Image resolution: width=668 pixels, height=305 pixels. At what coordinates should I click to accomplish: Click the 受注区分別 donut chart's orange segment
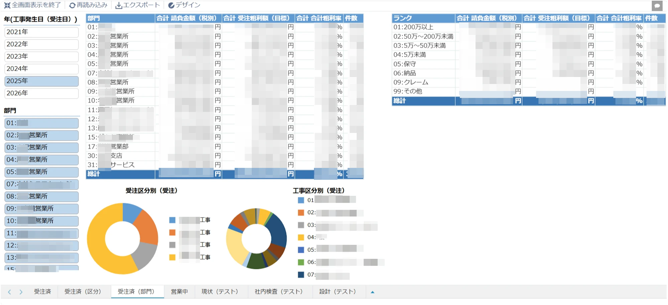tap(147, 227)
